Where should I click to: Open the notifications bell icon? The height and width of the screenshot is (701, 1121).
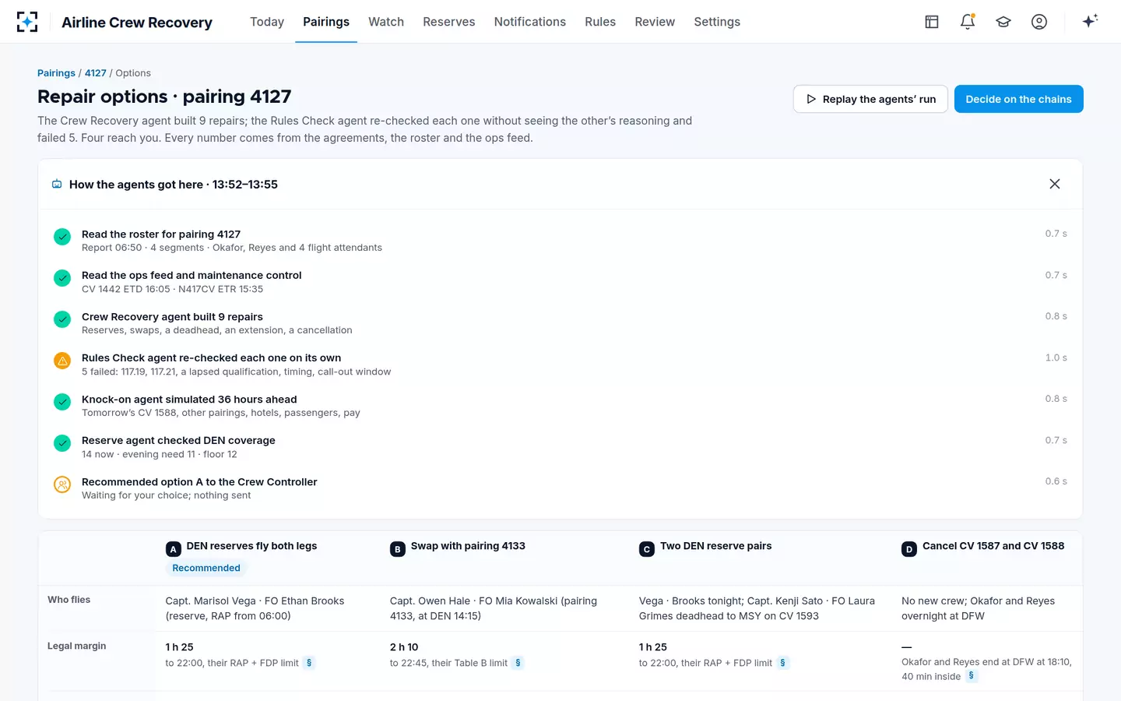(x=968, y=22)
